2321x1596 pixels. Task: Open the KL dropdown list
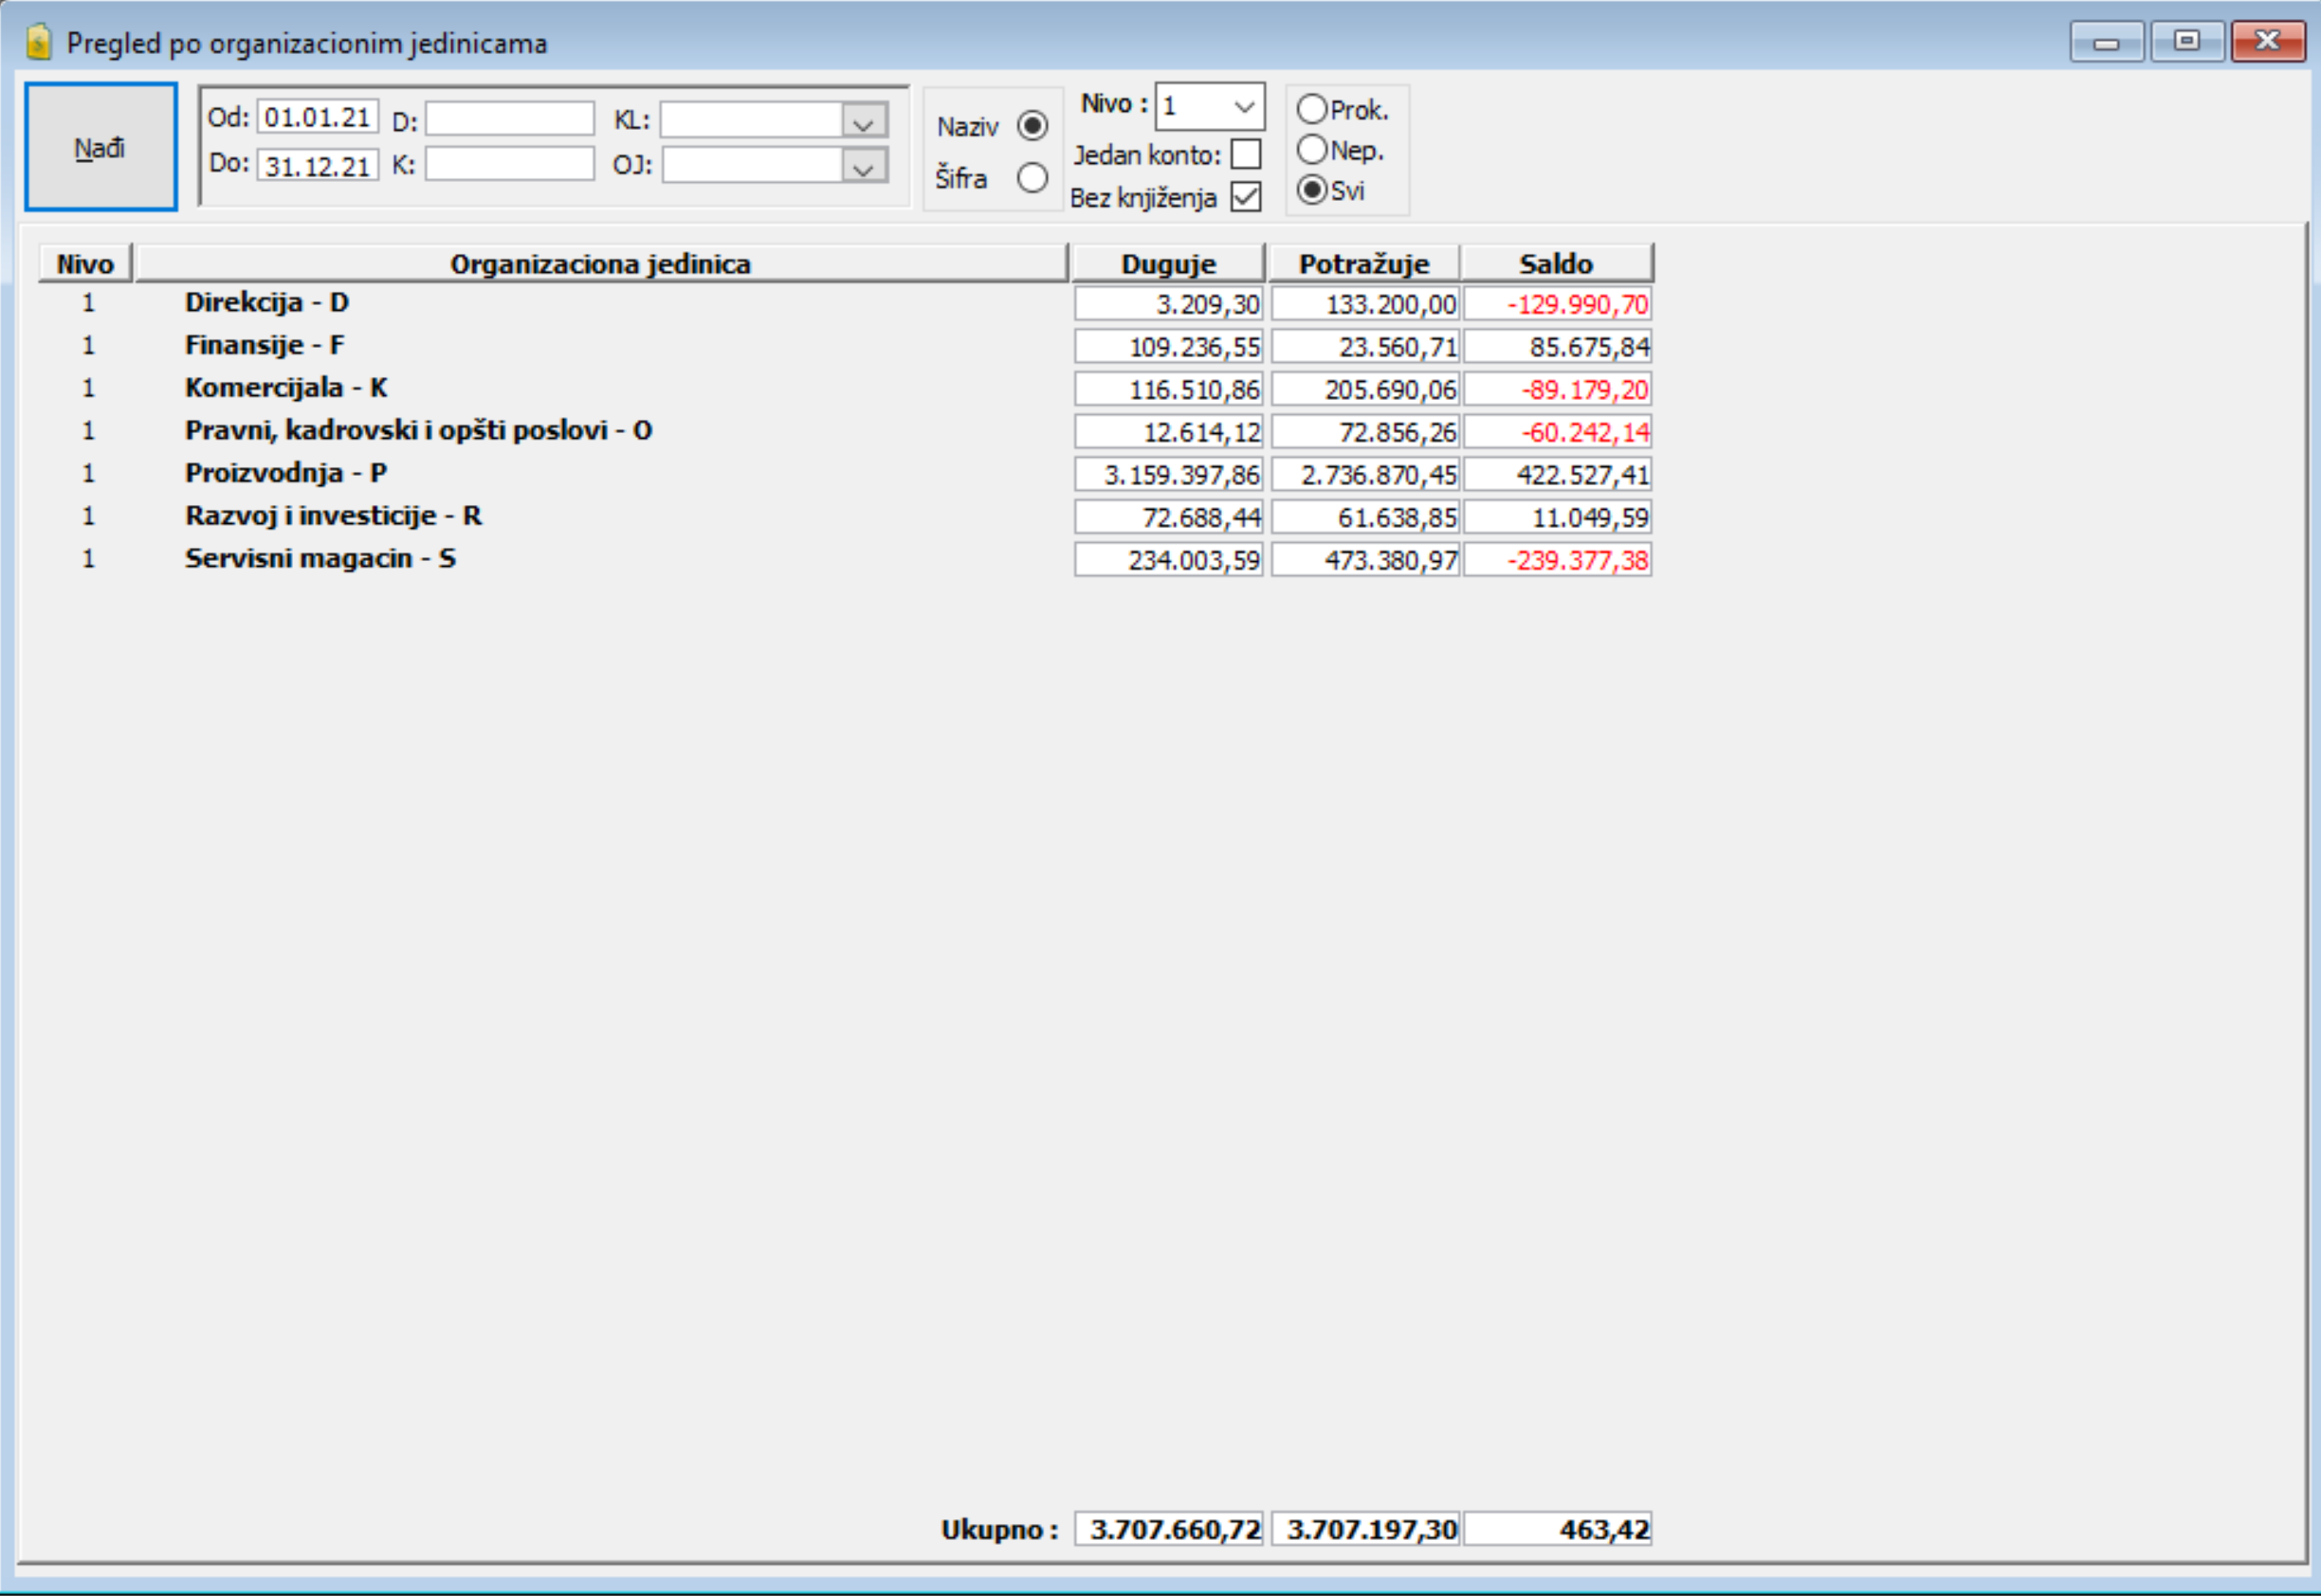tap(865, 122)
